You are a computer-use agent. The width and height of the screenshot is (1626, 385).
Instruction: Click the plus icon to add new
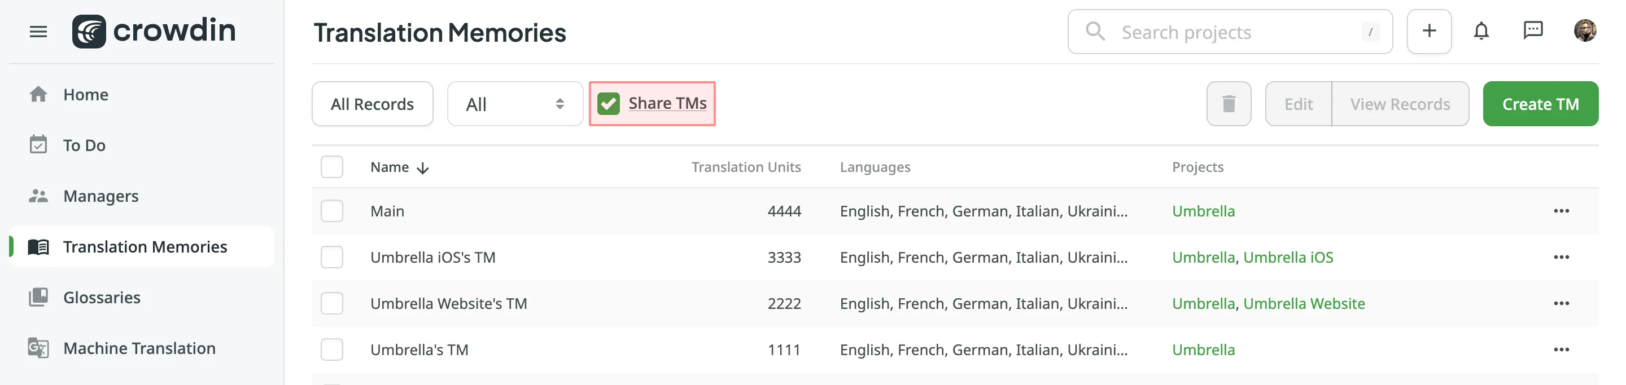1428,30
